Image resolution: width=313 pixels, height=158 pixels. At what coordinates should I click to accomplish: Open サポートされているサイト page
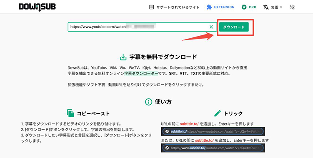tap(178, 7)
